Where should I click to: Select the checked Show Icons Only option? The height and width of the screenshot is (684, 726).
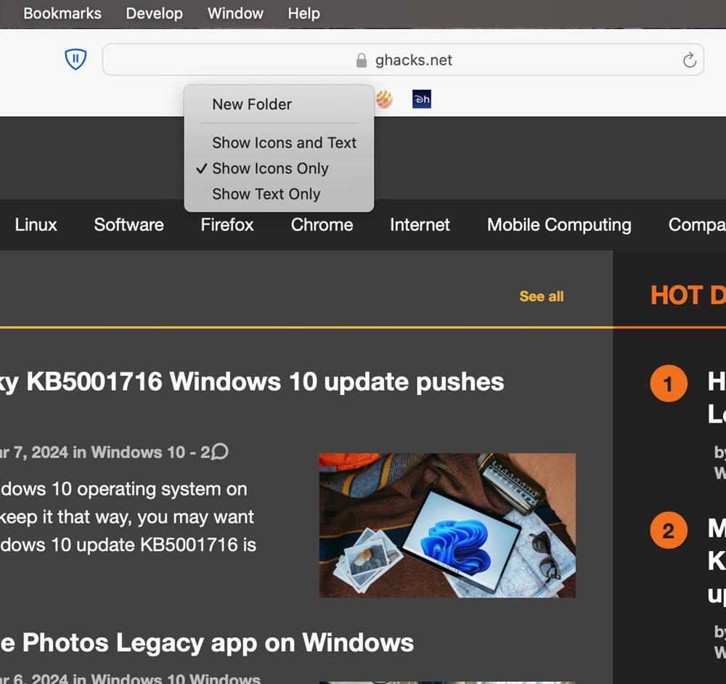point(270,168)
